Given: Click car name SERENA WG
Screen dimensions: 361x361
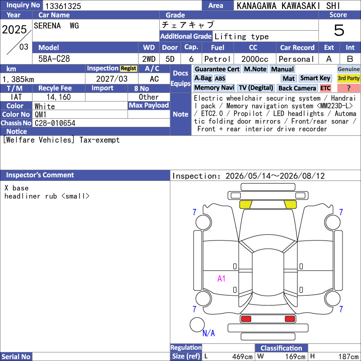Looking at the screenshot, I should [x=56, y=26].
